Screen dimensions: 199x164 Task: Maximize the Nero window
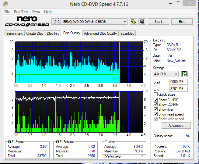pyautogui.click(x=179, y=3)
